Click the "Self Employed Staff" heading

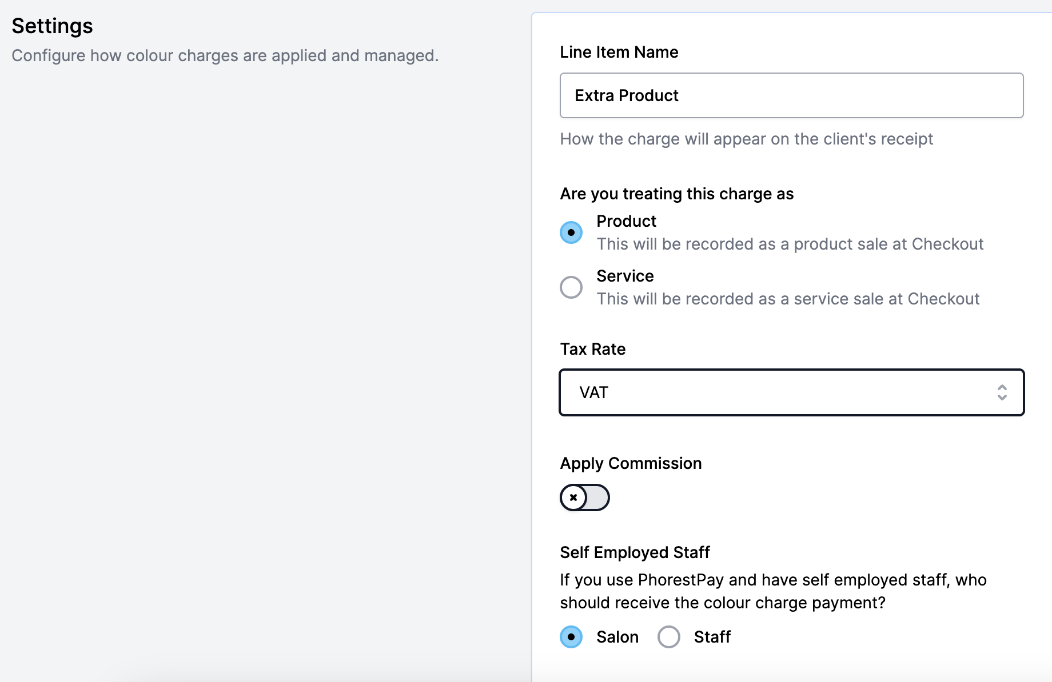pyautogui.click(x=635, y=552)
